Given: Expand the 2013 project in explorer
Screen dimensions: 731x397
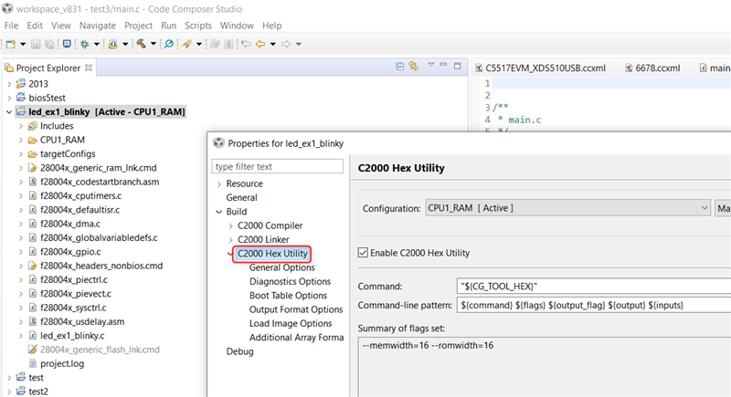Looking at the screenshot, I should pos(9,84).
